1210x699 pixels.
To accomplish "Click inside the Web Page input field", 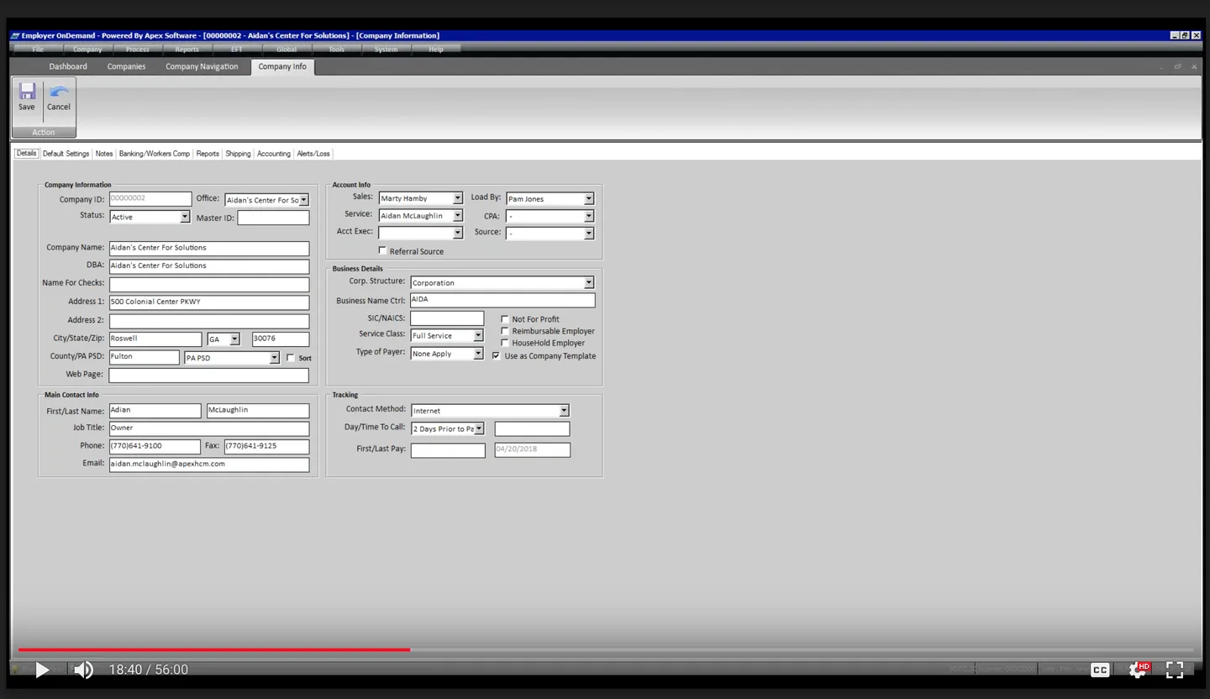I will (x=208, y=374).
